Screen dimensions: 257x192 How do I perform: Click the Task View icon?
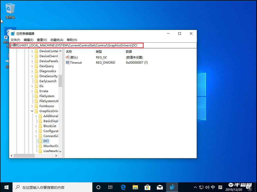point(110,187)
